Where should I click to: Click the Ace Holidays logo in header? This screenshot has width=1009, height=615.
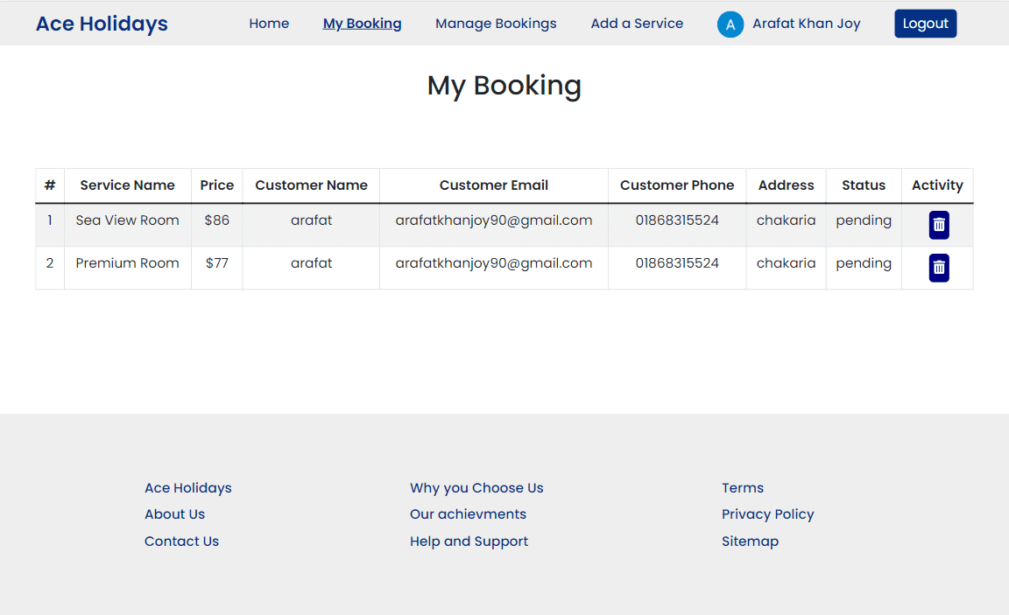(102, 24)
